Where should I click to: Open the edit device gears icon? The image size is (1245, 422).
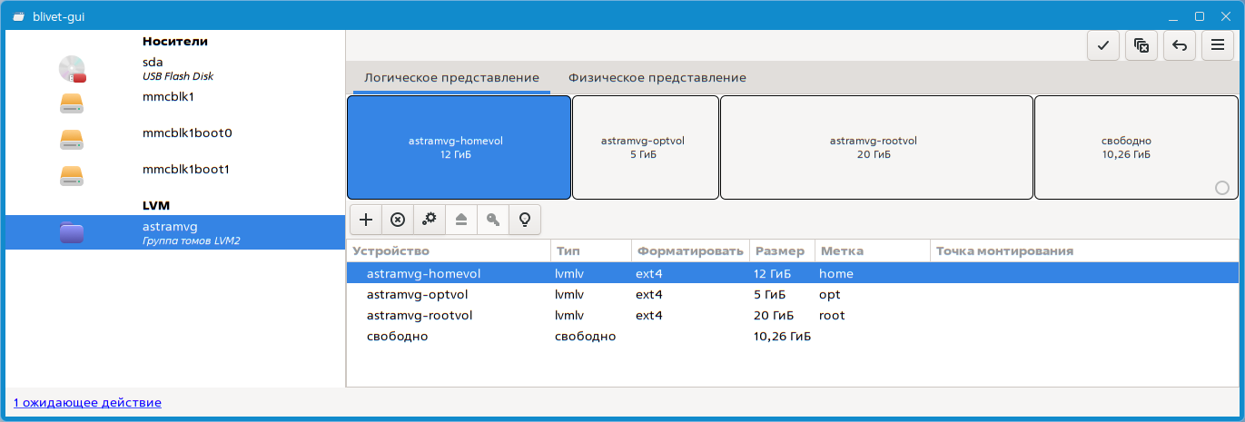coord(430,220)
